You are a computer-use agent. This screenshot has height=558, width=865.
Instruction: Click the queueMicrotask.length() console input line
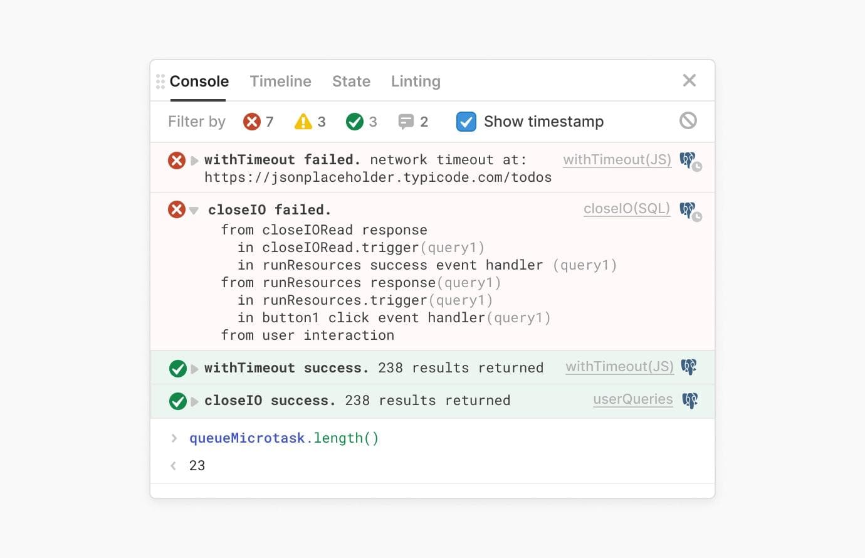[x=283, y=438]
